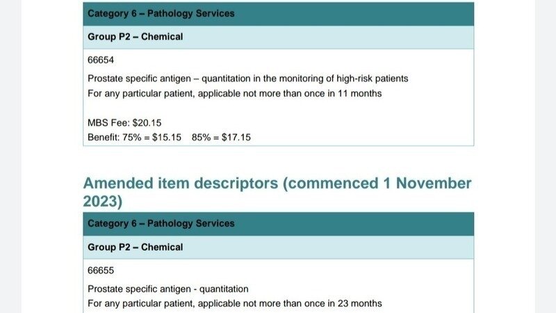Click '1 November' in the heading
Image resolution: width=556 pixels, height=313 pixels.
[x=426, y=184]
